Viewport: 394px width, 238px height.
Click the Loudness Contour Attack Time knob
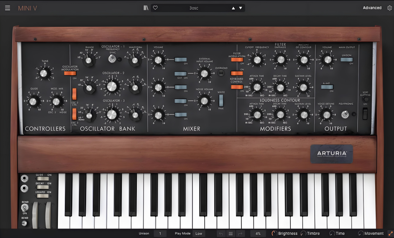pos(257,115)
